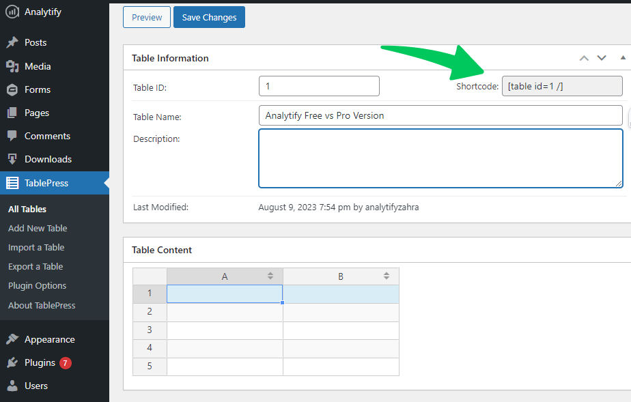Screen dimensions: 631x402
Task: Move Table Information panel up with chevron
Action: (584, 58)
